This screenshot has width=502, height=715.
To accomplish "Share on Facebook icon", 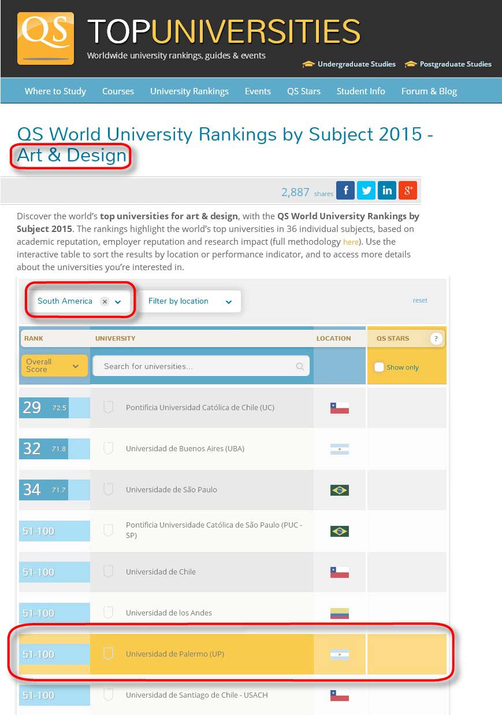I will click(x=345, y=190).
